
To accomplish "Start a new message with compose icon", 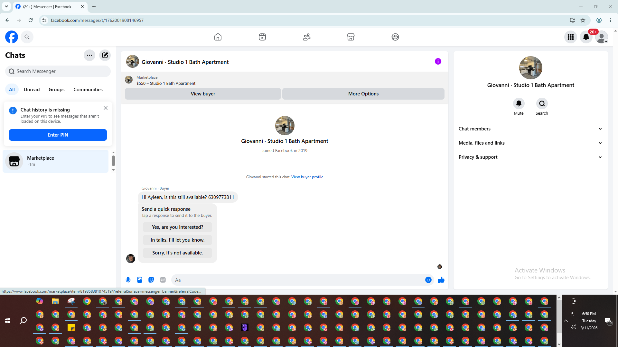I will [x=105, y=55].
